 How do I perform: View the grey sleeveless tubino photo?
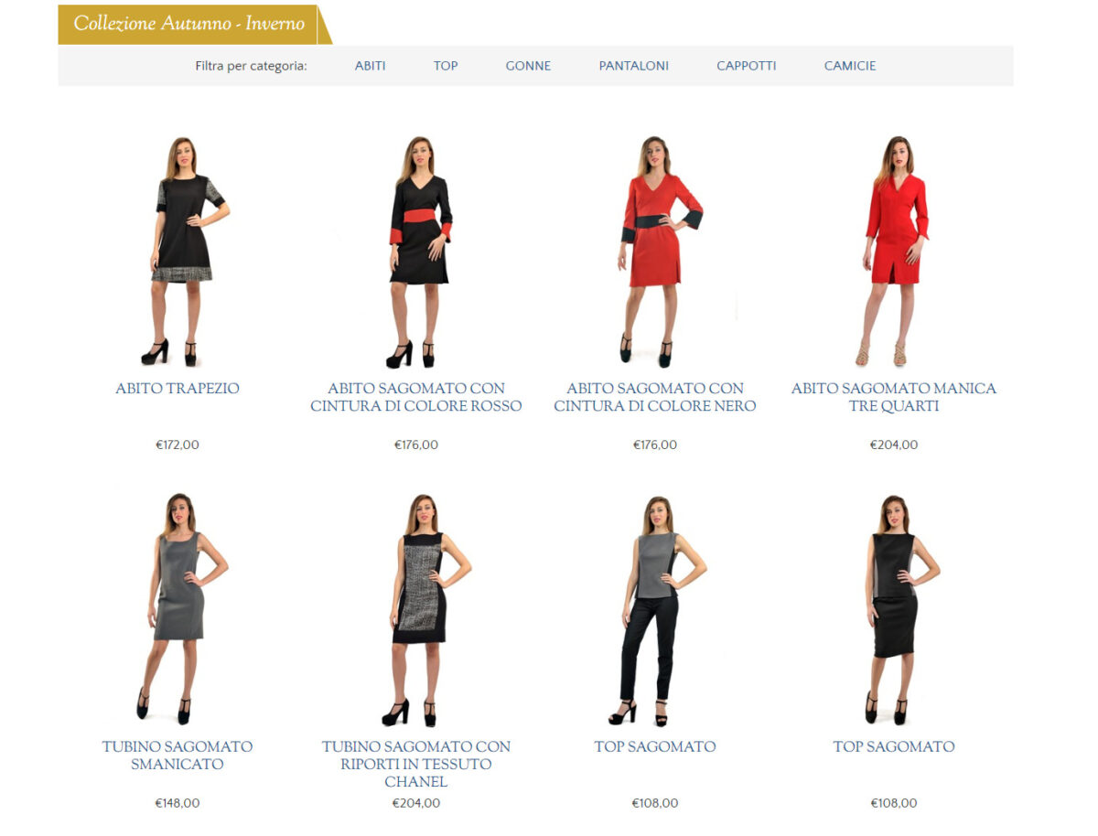[x=178, y=610]
